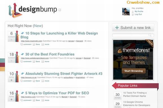163x108 pixels.
Task: Save the PDF for SEO post
Action: (x=36, y=100)
